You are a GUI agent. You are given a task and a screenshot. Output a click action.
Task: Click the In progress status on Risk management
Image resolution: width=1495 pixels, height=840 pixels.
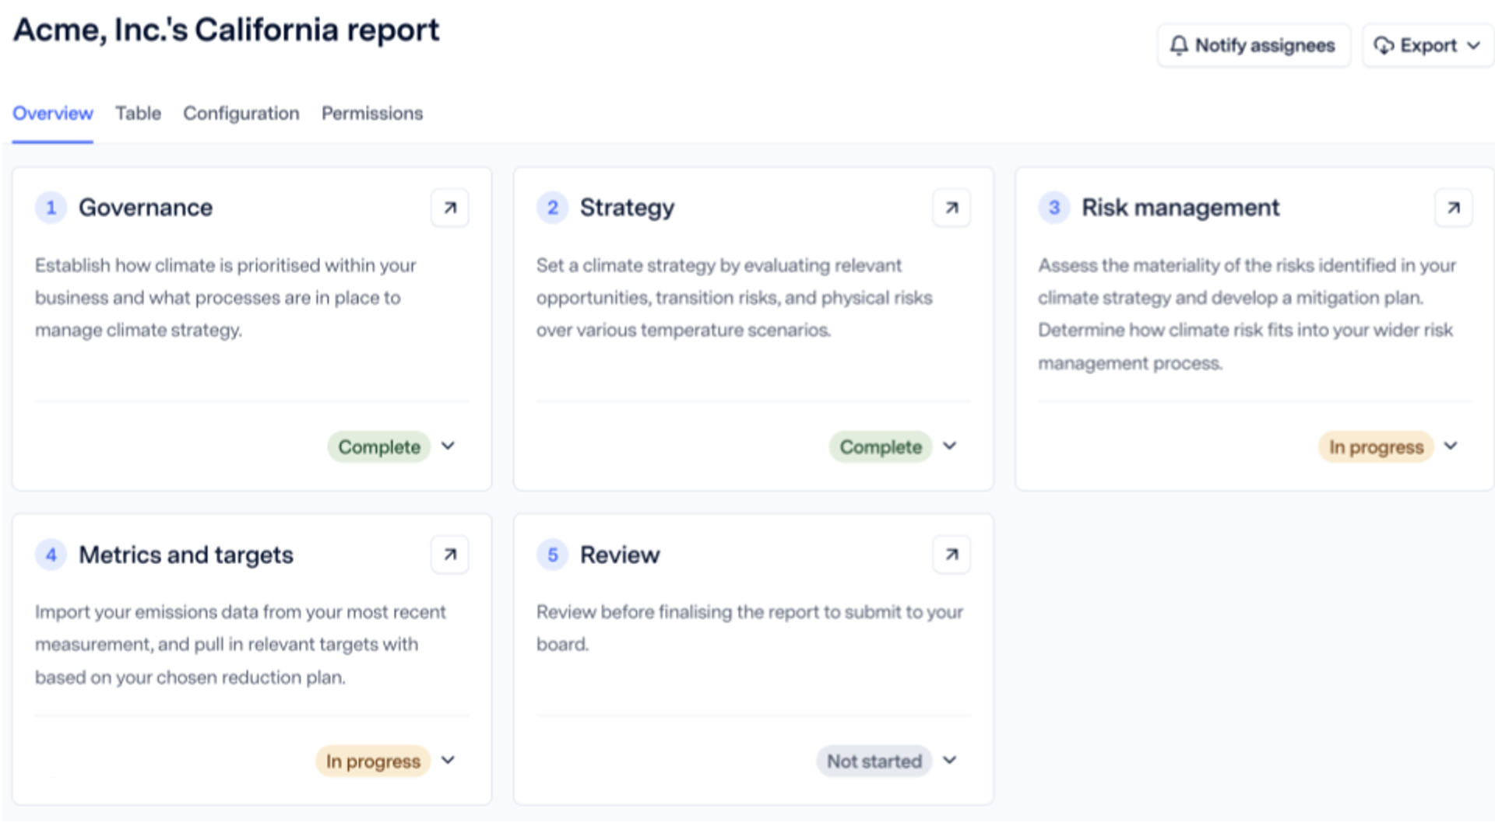click(1376, 446)
